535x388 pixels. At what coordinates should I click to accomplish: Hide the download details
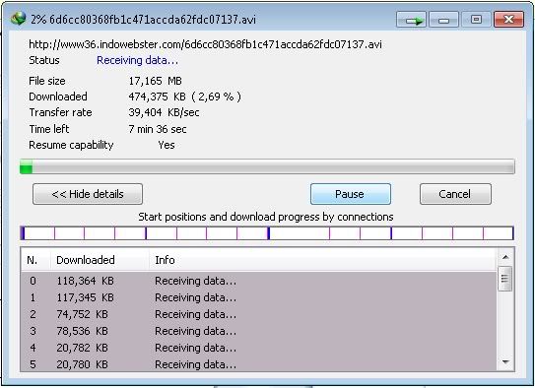point(88,194)
